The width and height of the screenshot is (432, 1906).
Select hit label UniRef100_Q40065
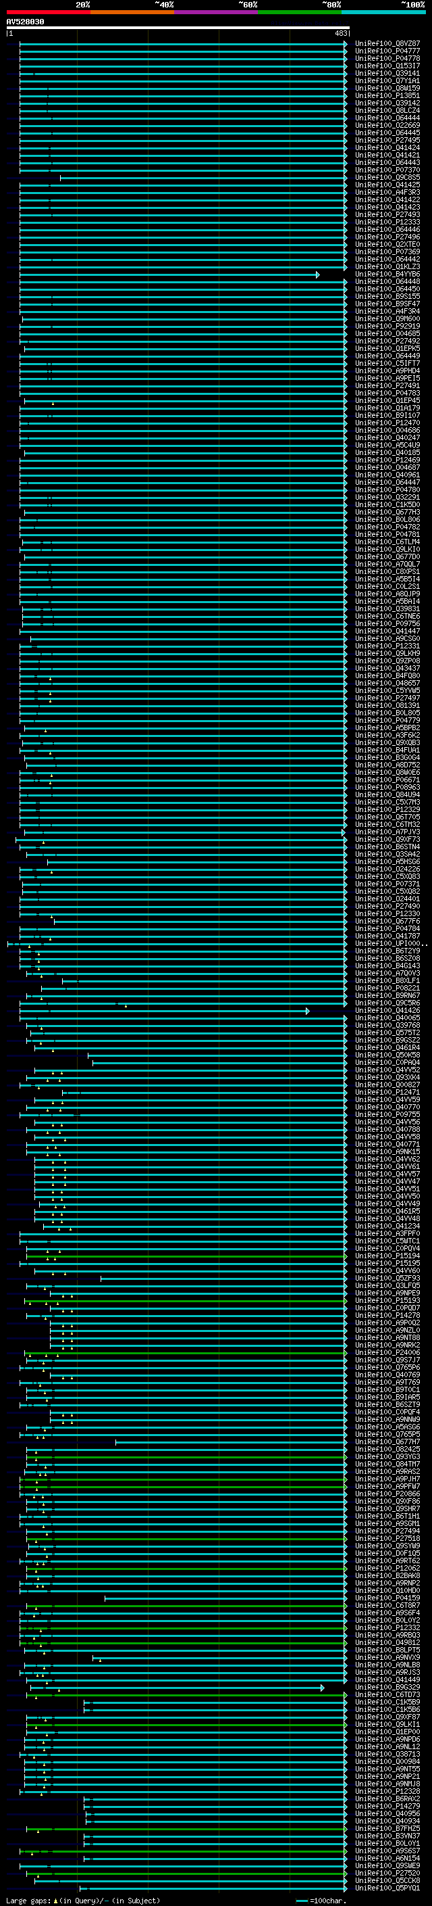pos(387,1018)
